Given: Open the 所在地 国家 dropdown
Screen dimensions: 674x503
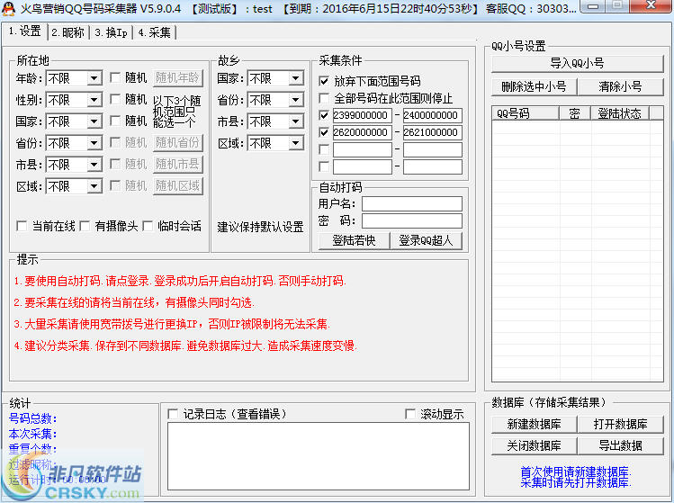Looking at the screenshot, I should pyautogui.click(x=74, y=121).
